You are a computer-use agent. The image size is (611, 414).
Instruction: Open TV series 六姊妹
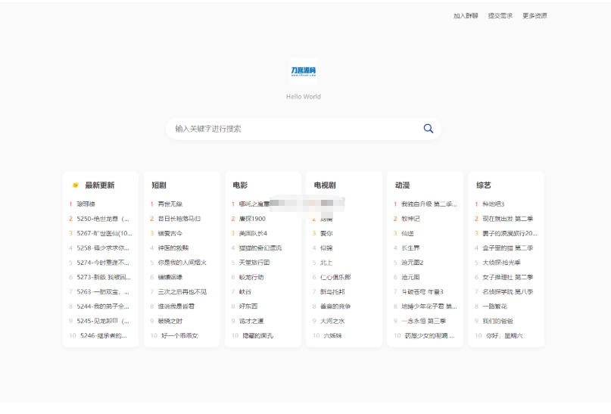point(332,336)
